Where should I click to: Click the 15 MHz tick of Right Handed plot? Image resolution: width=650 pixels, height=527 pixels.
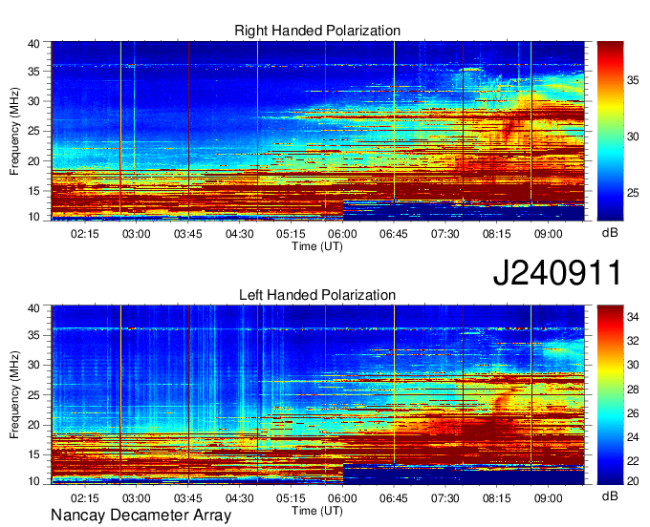[33, 191]
